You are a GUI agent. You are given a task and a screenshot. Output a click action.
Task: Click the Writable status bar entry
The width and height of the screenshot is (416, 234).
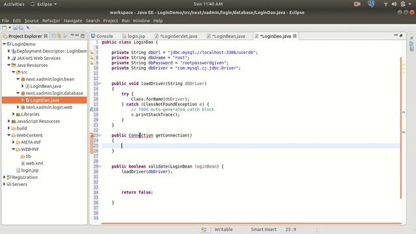(x=224, y=229)
